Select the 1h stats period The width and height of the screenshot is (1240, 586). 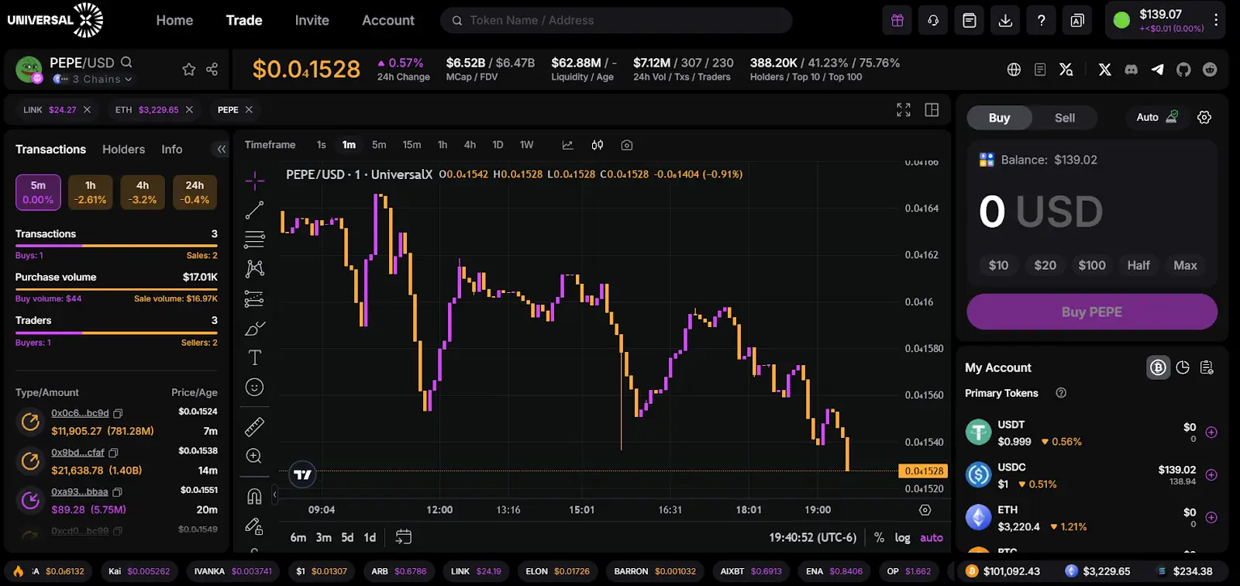[90, 192]
